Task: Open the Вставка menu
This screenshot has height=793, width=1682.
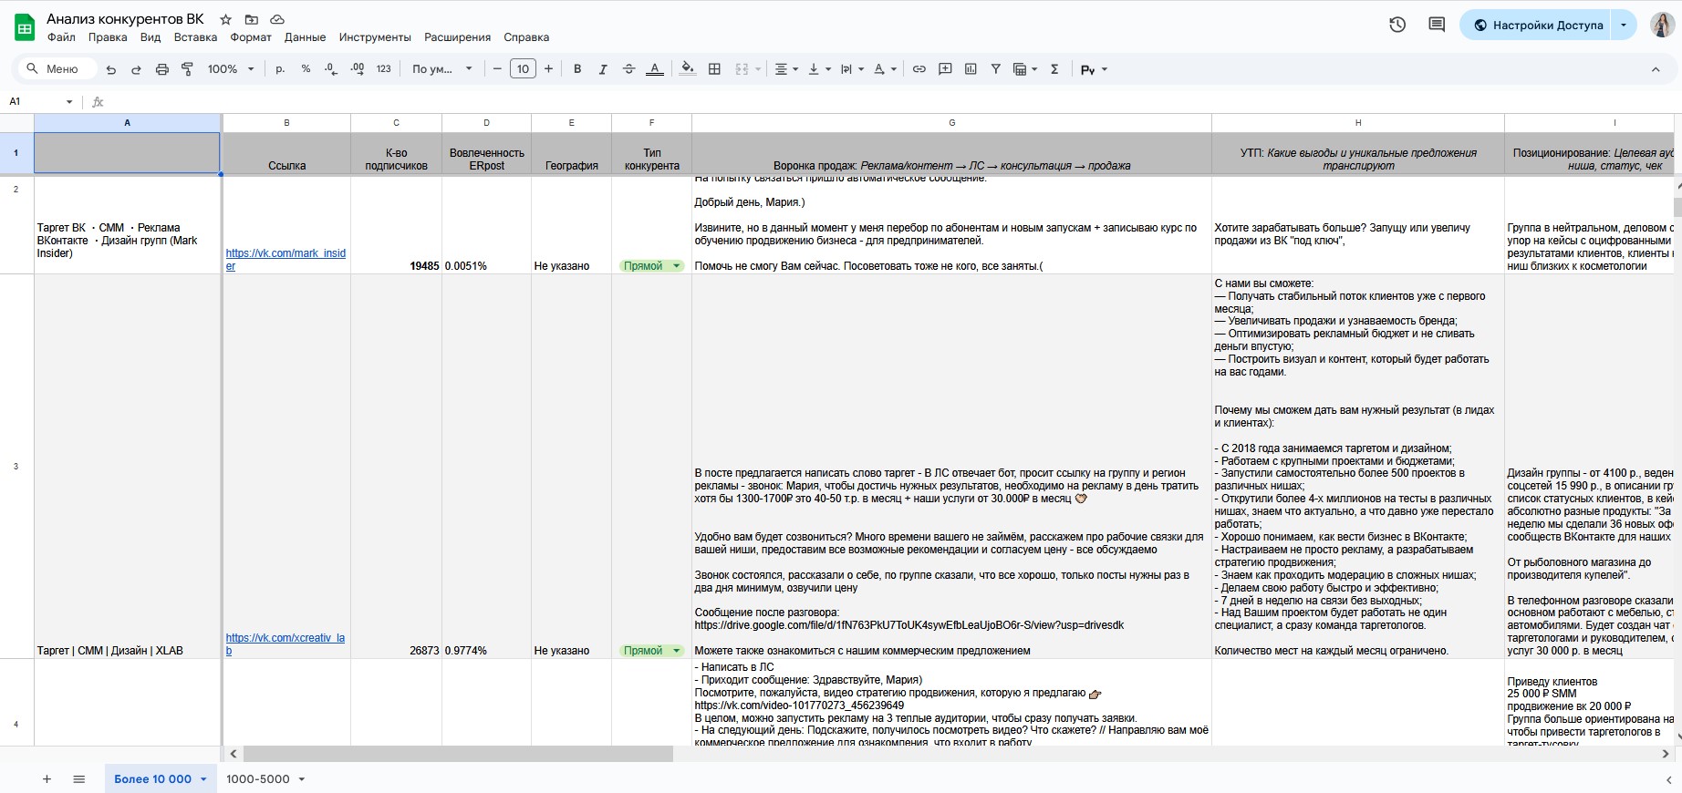Action: 195,37
